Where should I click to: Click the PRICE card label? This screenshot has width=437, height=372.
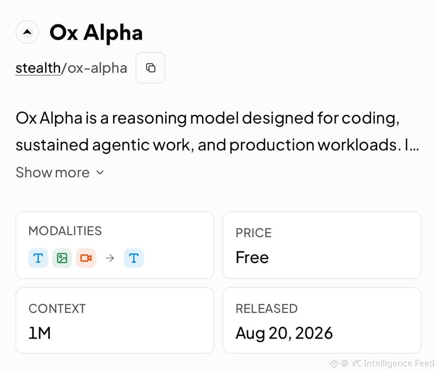pyautogui.click(x=253, y=233)
